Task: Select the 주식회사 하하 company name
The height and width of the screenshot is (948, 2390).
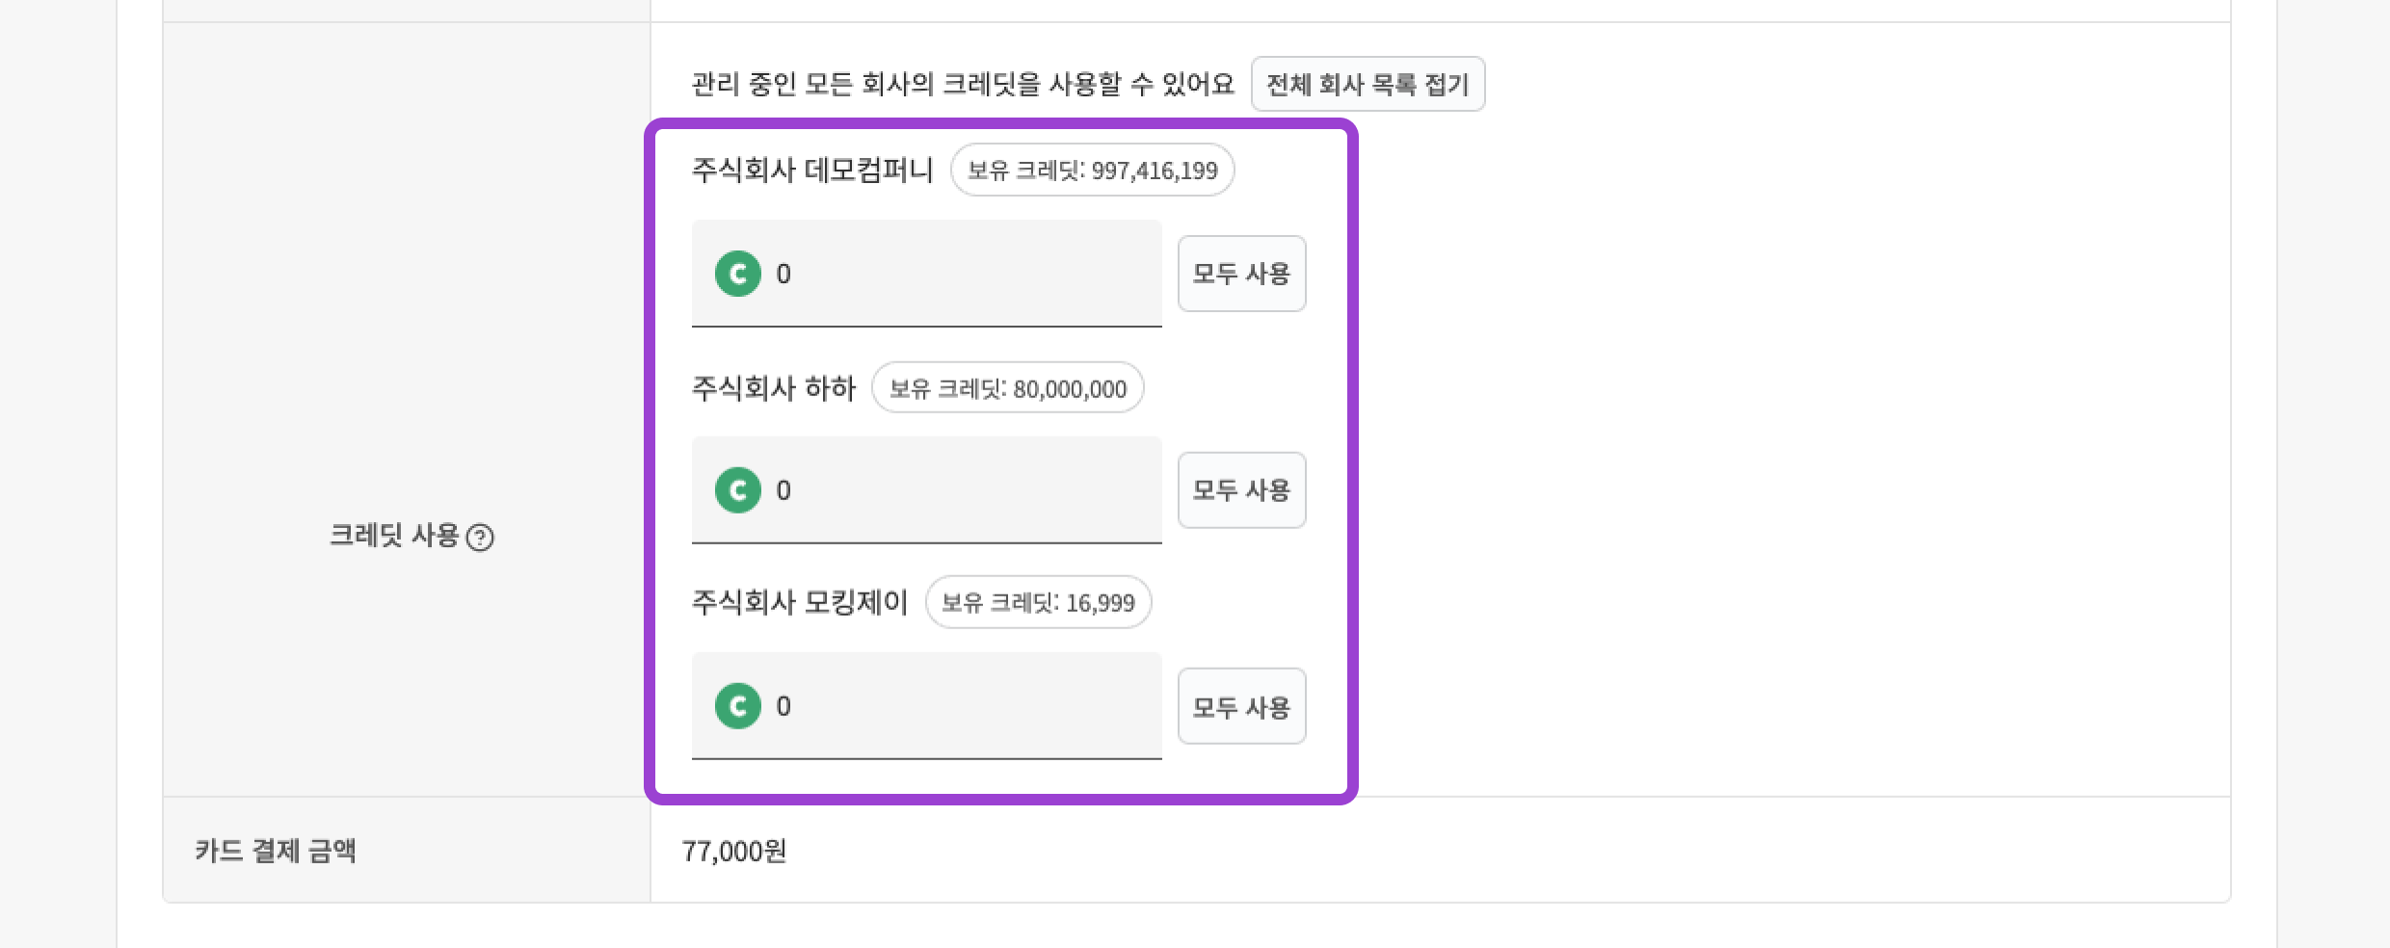Action: pos(774,388)
